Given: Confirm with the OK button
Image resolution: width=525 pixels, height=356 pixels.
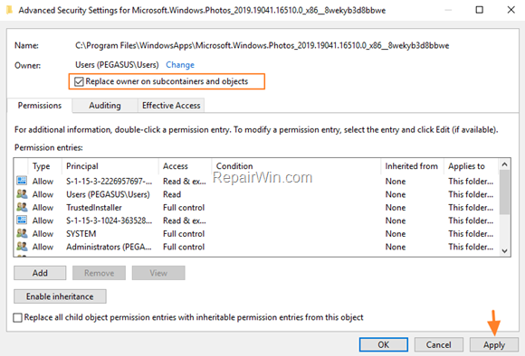Looking at the screenshot, I should point(384,344).
